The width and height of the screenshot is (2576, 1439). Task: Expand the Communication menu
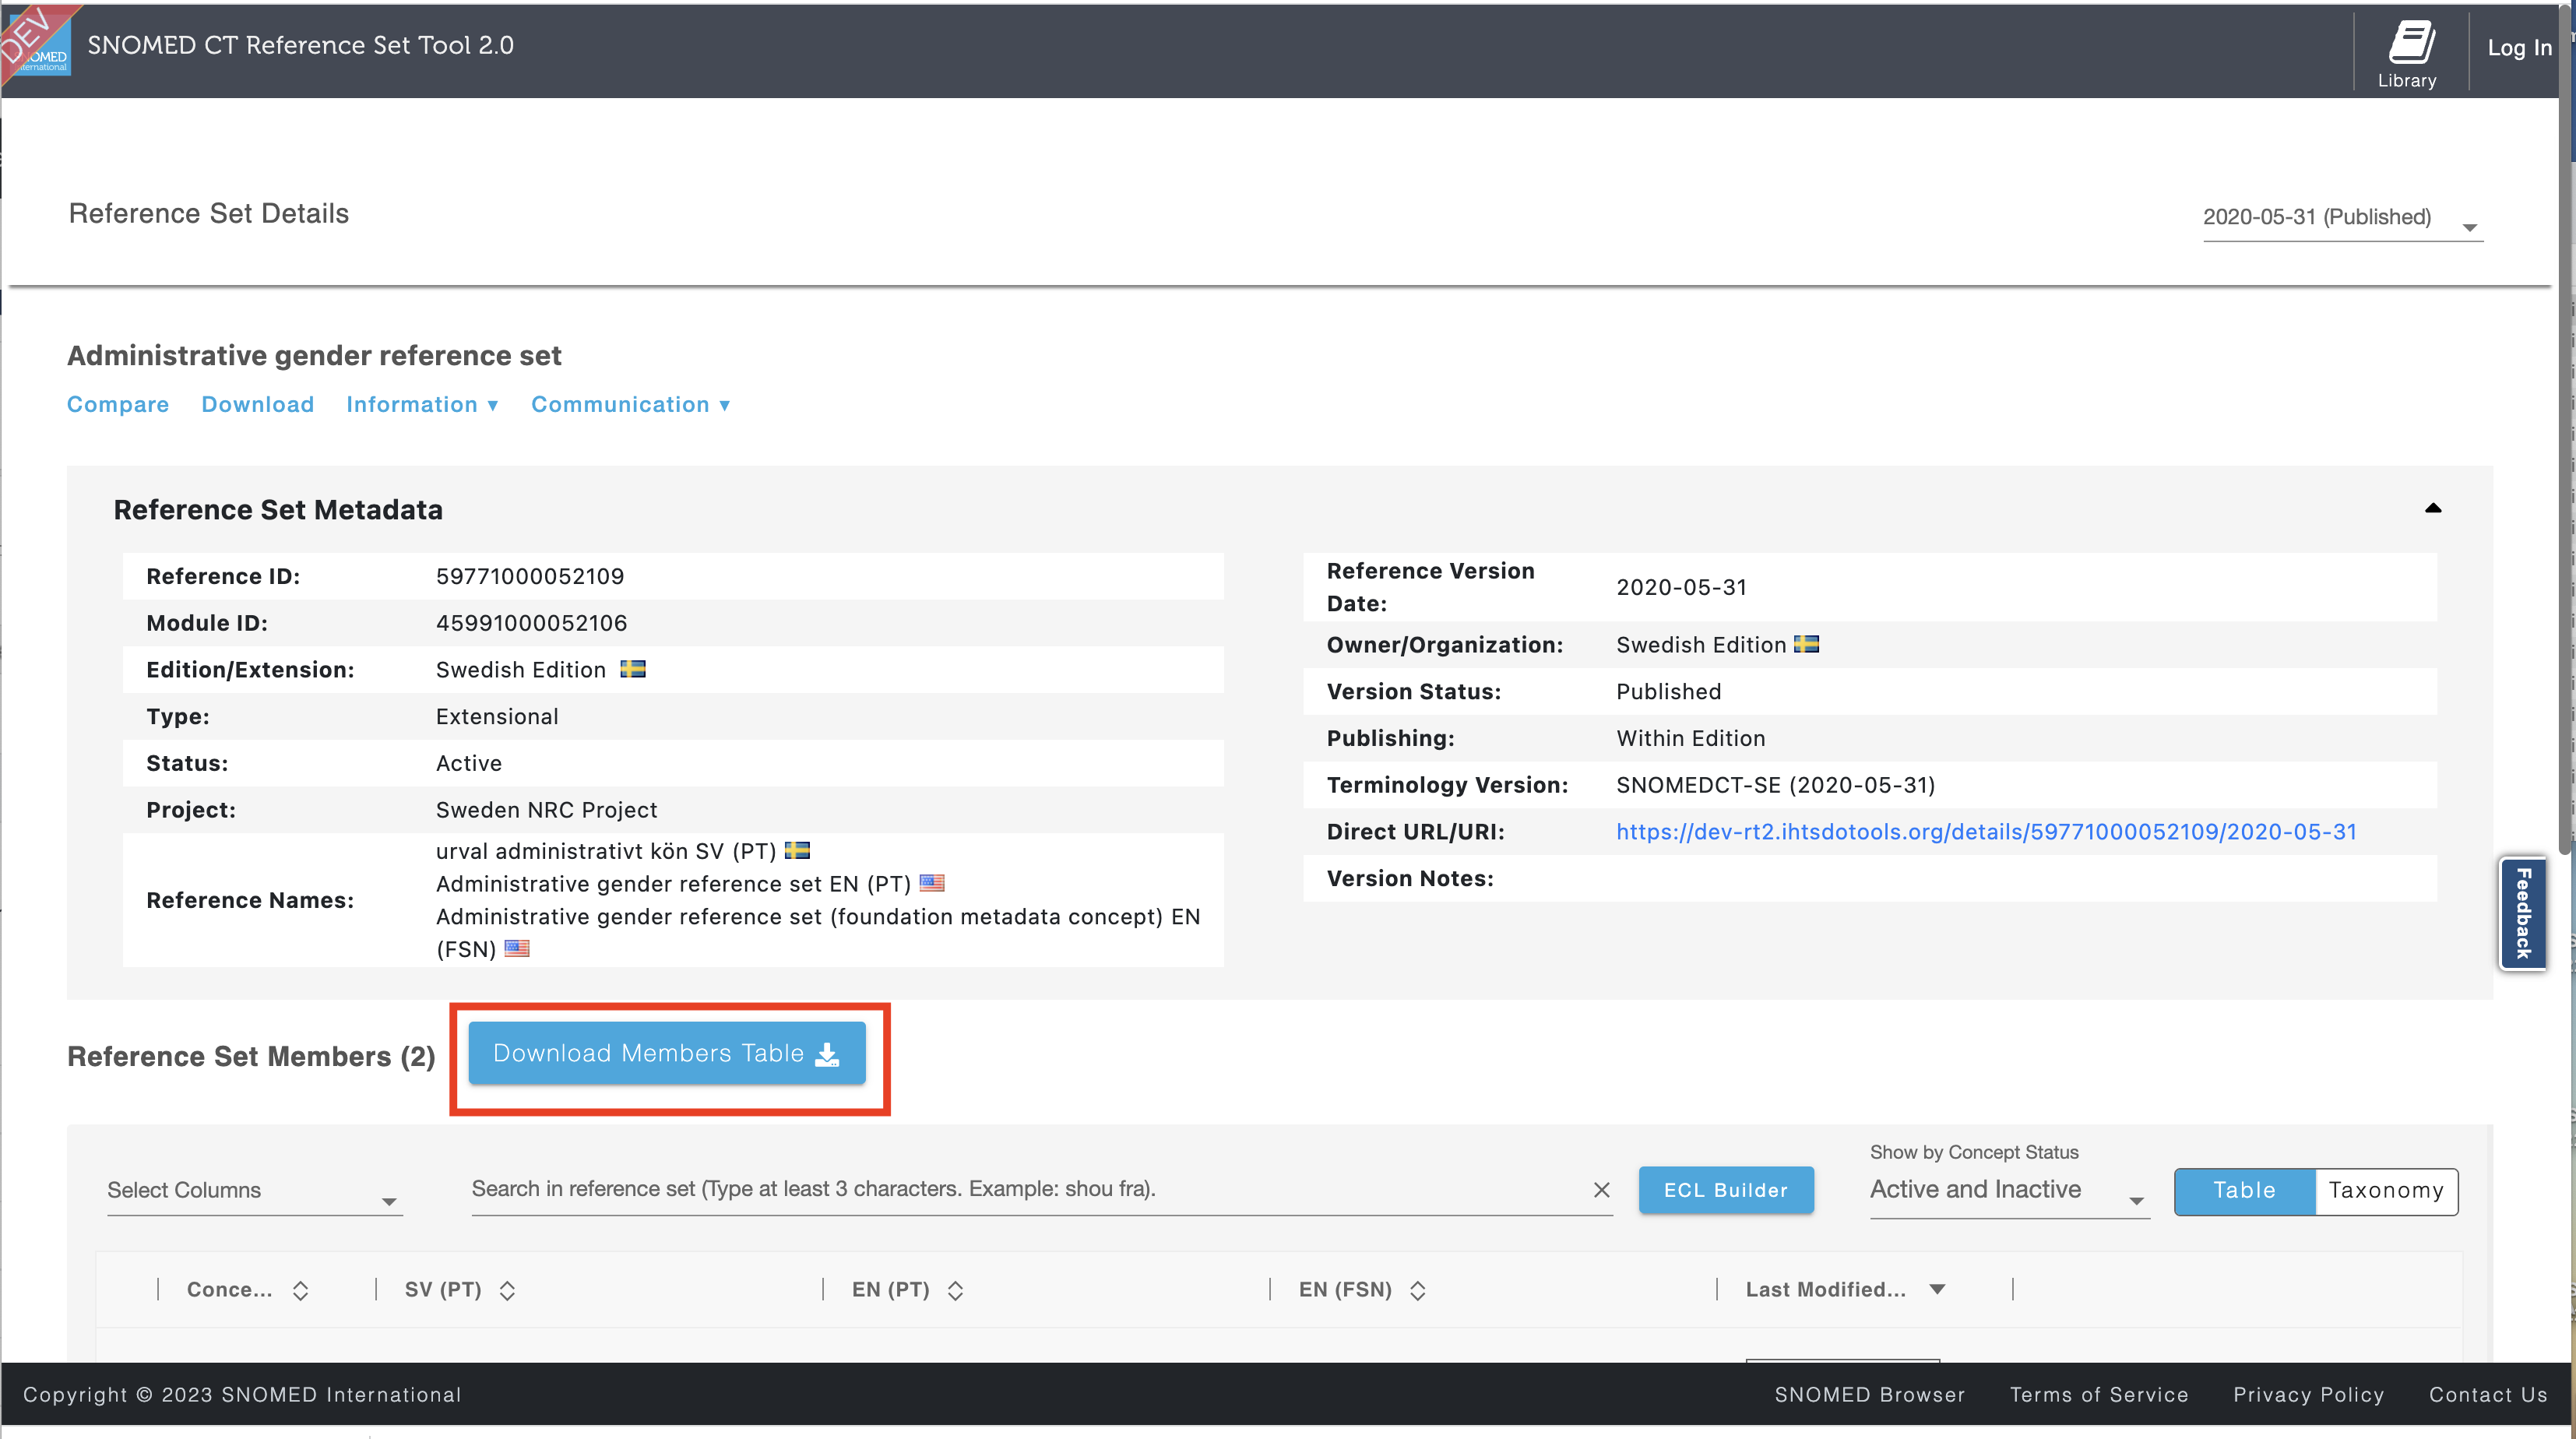tap(630, 404)
